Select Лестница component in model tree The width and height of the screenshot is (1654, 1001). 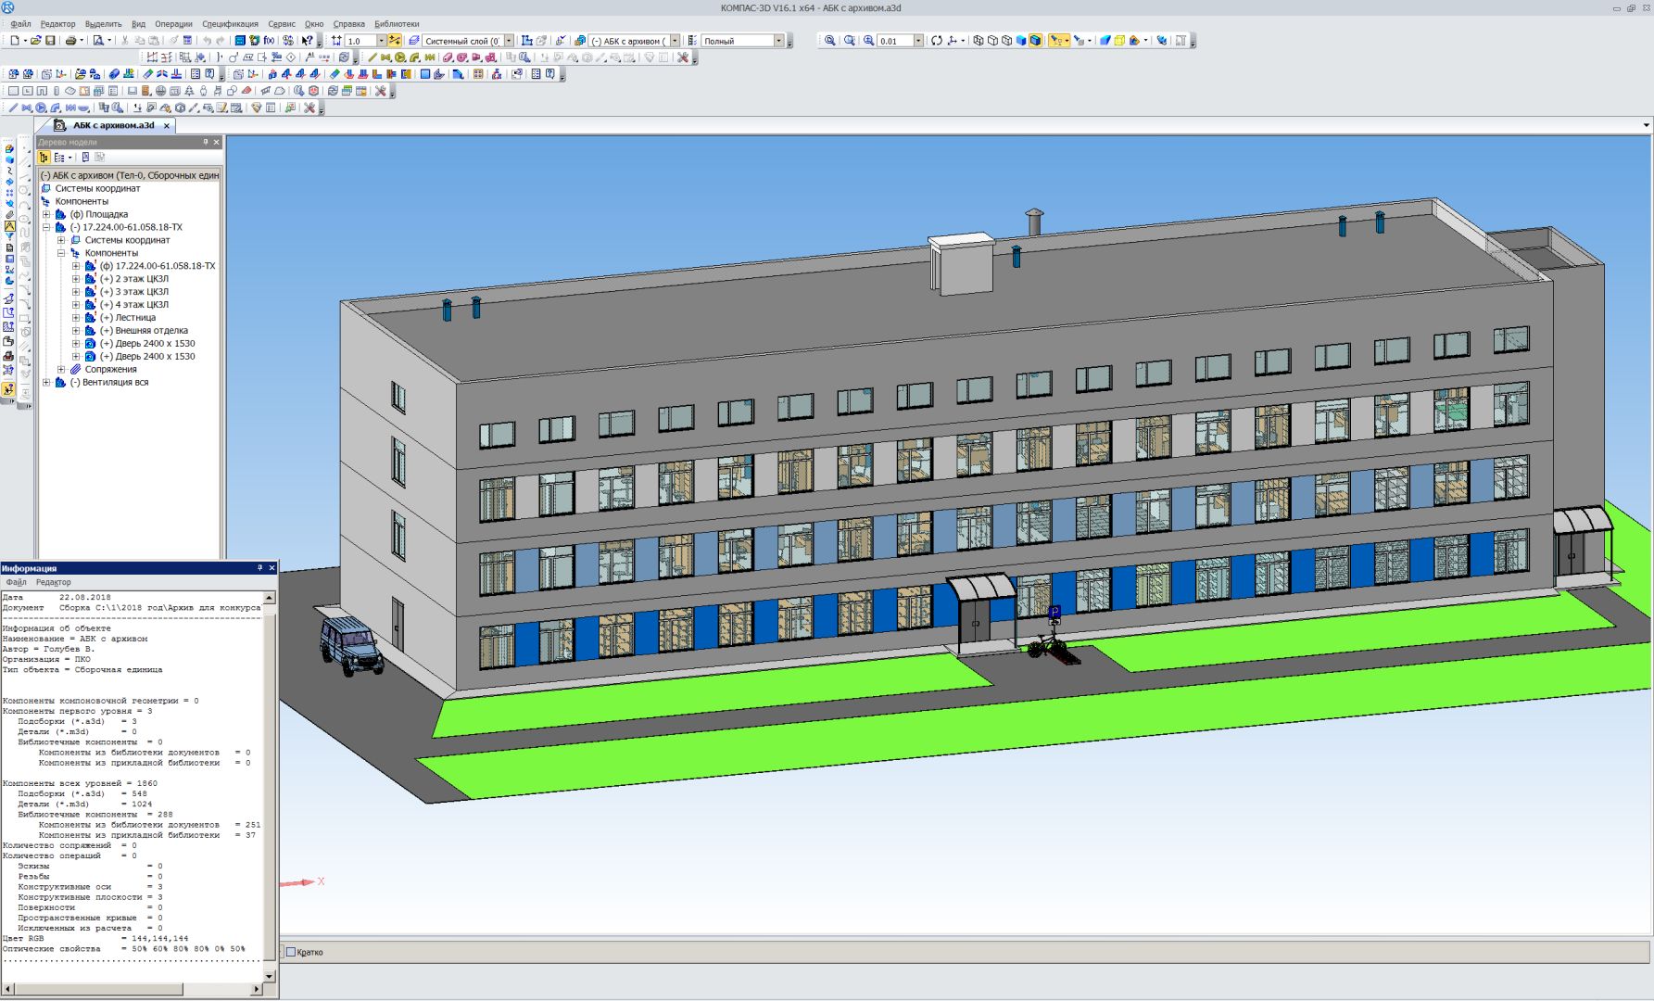point(134,318)
